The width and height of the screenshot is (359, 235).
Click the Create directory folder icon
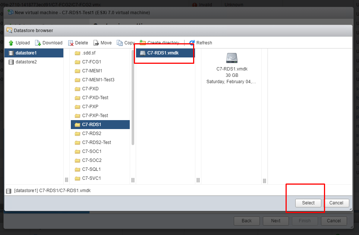point(143,43)
